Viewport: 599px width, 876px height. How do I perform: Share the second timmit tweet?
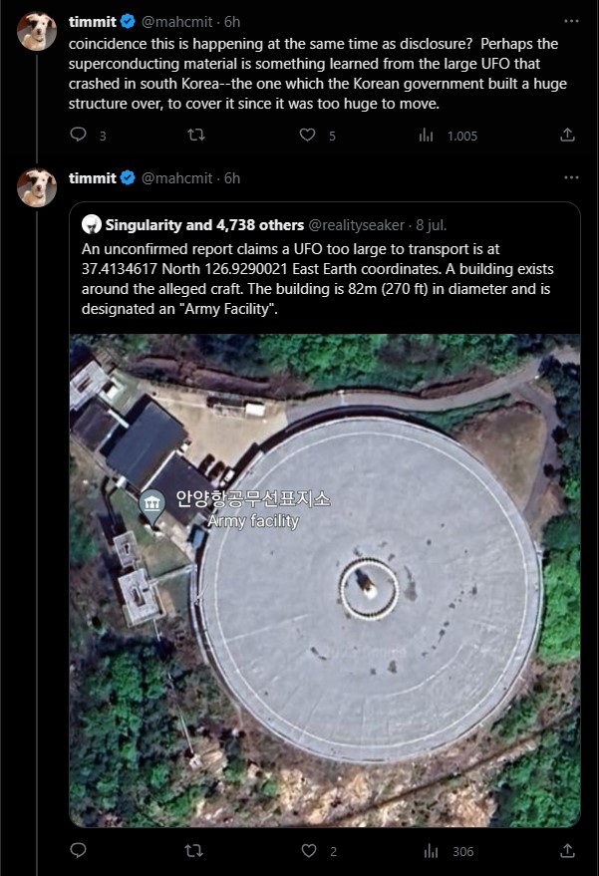(x=568, y=851)
